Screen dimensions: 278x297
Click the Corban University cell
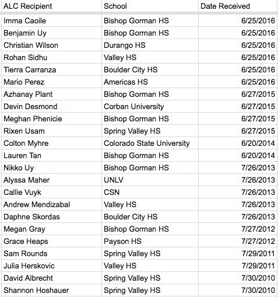(150, 106)
